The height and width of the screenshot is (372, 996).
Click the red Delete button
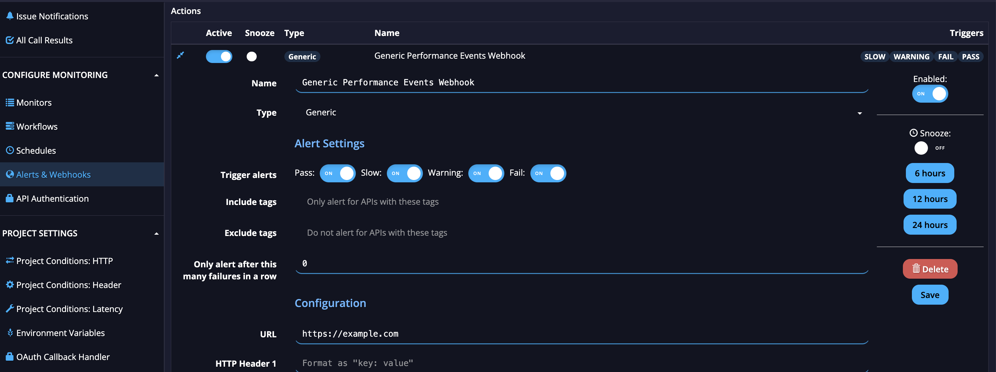pos(930,269)
